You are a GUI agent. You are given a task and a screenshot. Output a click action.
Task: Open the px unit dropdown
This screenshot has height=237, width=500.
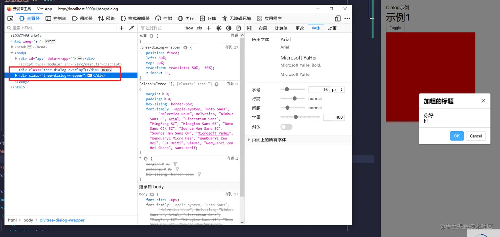point(337,90)
